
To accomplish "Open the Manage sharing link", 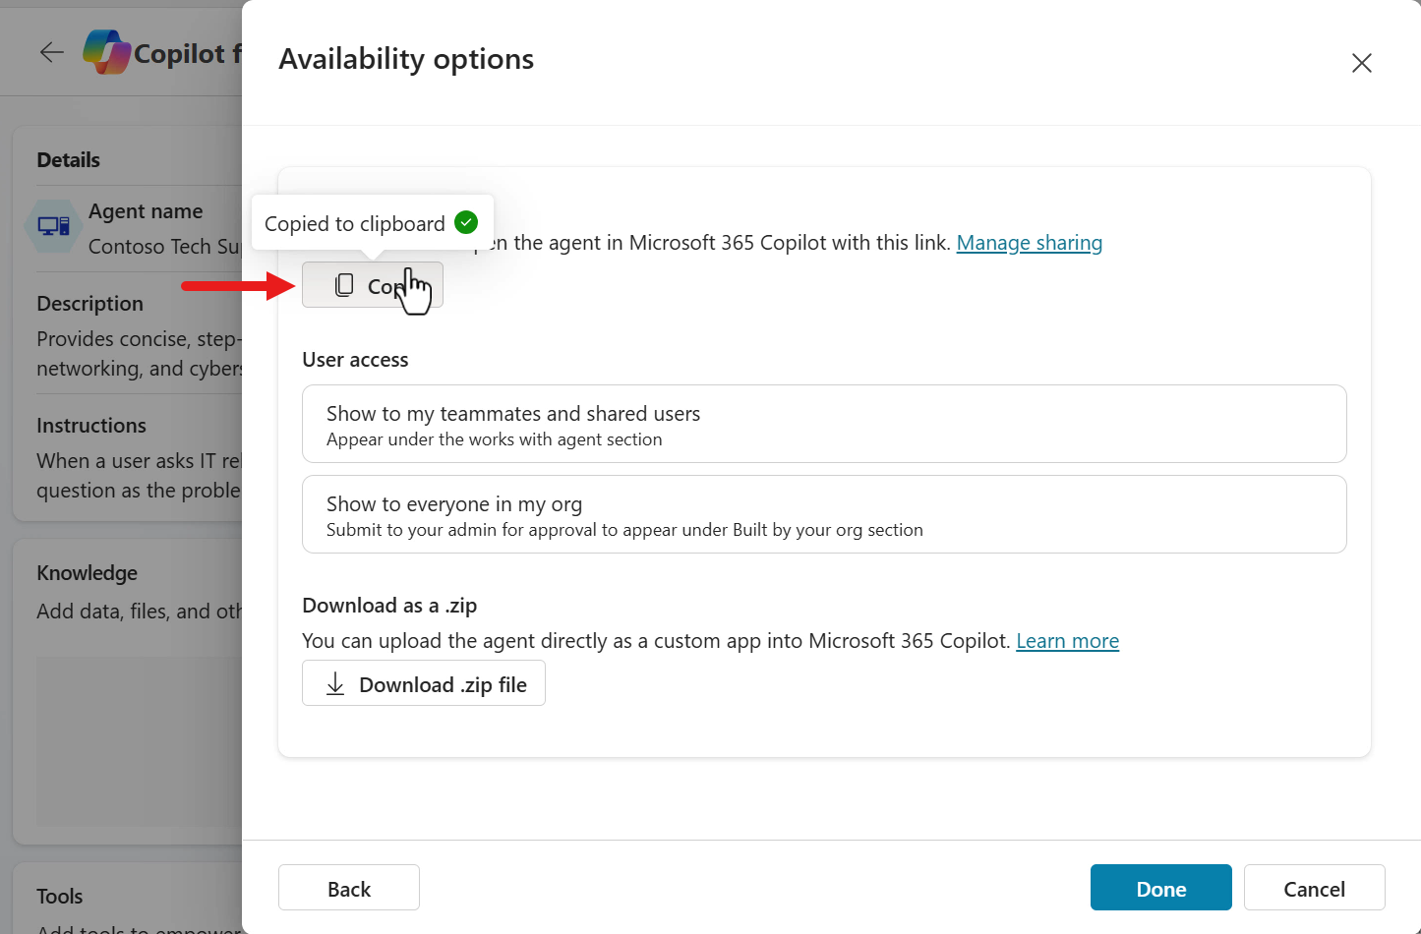I will (x=1029, y=243).
